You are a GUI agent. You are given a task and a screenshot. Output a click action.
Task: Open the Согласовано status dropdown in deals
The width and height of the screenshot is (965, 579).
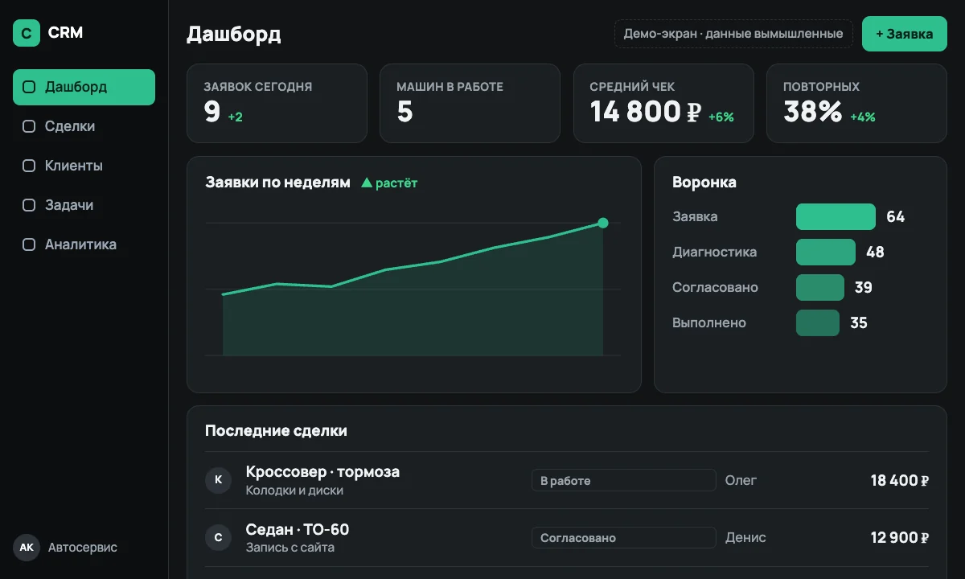tap(623, 537)
